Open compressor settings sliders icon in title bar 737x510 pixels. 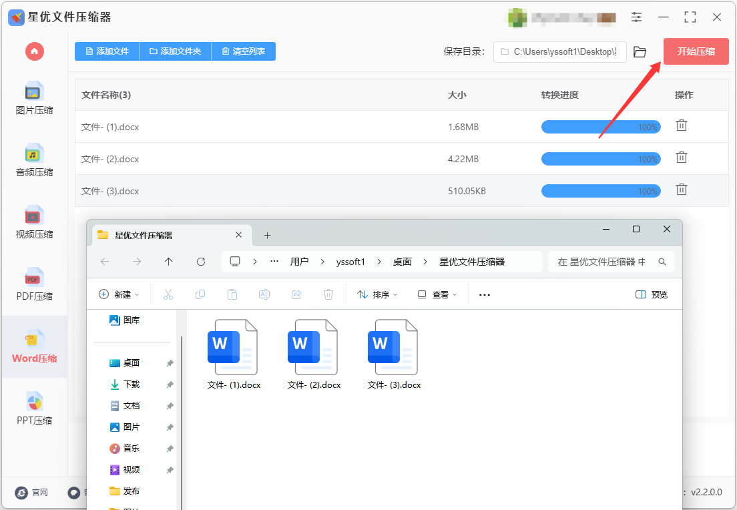pos(636,17)
